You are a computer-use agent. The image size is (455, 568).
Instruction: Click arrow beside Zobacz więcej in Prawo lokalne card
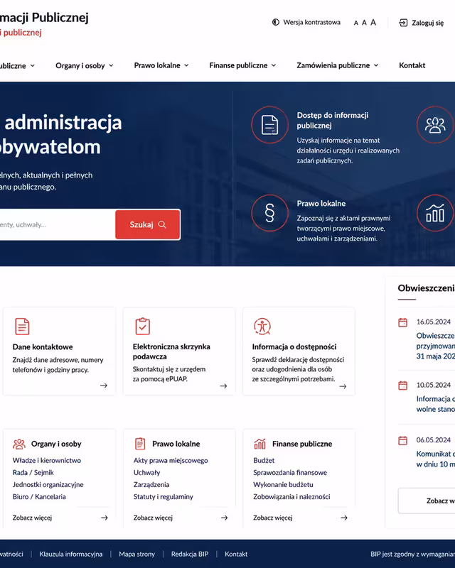(225, 518)
